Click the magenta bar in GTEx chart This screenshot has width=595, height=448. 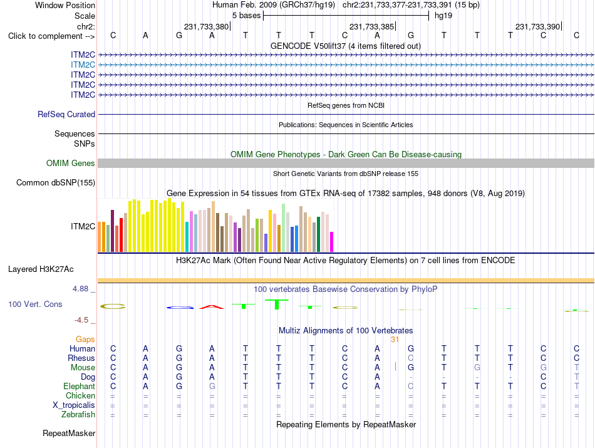click(x=332, y=242)
